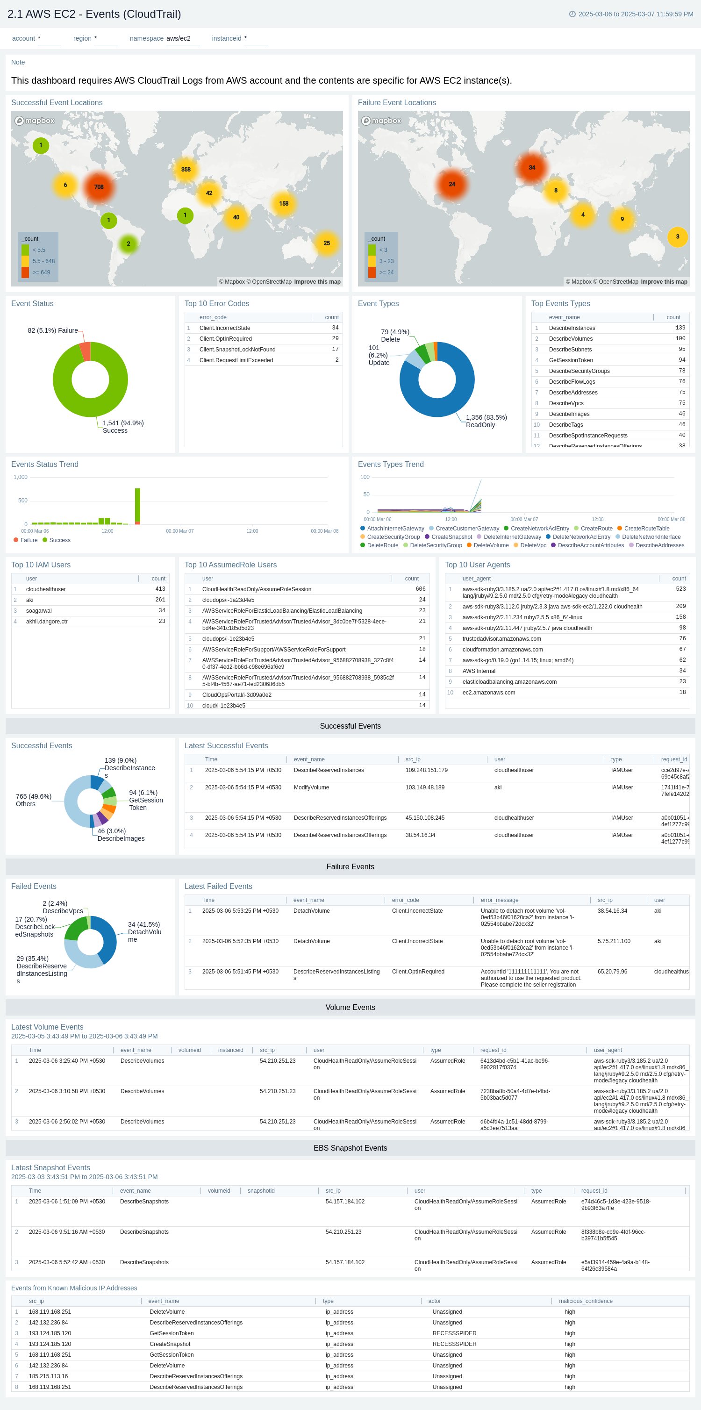Edit the namespace field showing aws/ec2

pos(183,38)
